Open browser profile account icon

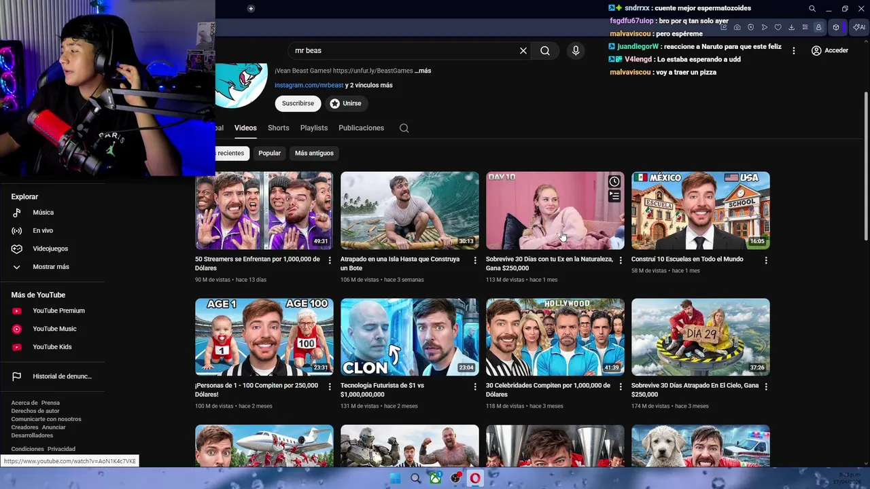(819, 27)
